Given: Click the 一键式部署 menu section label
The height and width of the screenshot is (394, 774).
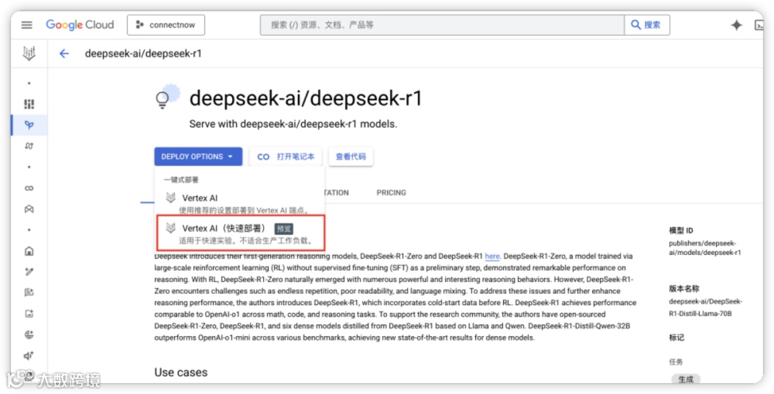Looking at the screenshot, I should coord(181,180).
